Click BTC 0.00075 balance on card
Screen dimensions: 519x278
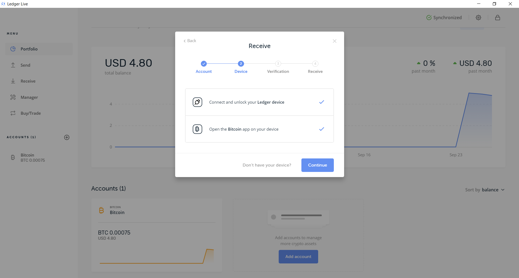114,233
